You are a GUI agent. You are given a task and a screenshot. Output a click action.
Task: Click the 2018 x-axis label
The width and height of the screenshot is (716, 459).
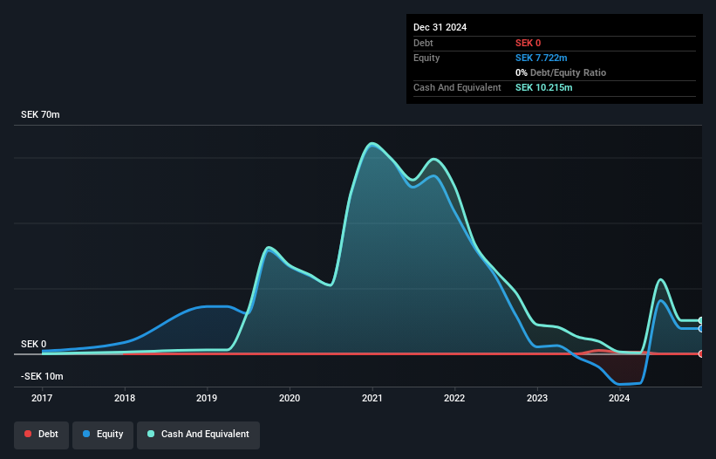point(125,398)
